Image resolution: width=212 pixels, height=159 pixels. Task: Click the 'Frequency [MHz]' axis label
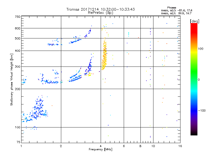pos(100,149)
